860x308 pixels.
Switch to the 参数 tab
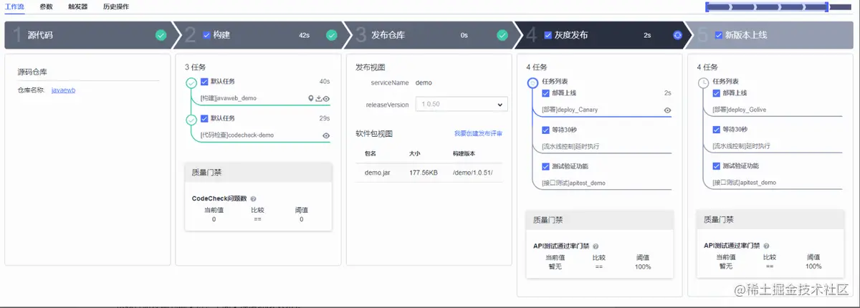(46, 6)
